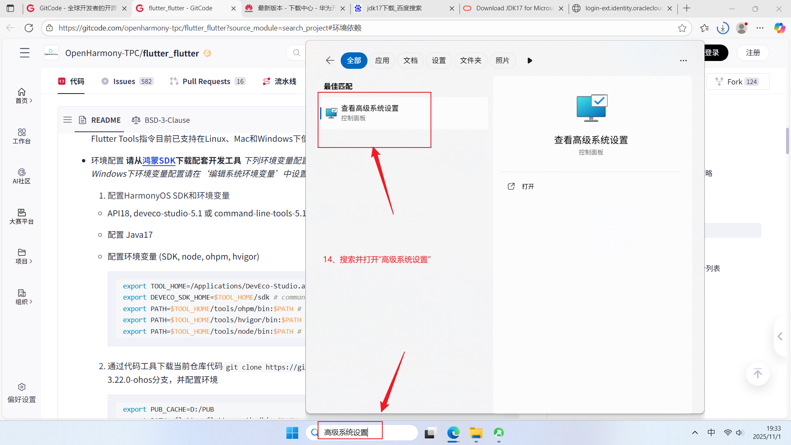Screen dimensions: 791x445
Task: Open the GitCode hamburger menu
Action: [x=25, y=53]
